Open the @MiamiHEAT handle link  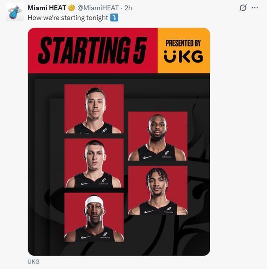pyautogui.click(x=98, y=8)
